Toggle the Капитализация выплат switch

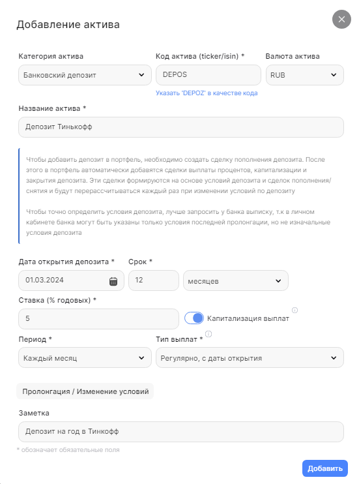tap(194, 318)
